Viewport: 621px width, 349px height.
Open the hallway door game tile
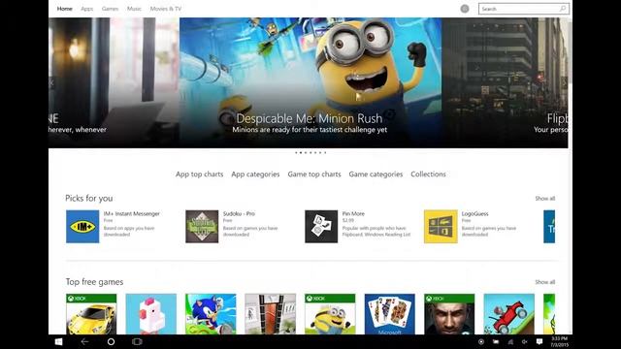270,314
